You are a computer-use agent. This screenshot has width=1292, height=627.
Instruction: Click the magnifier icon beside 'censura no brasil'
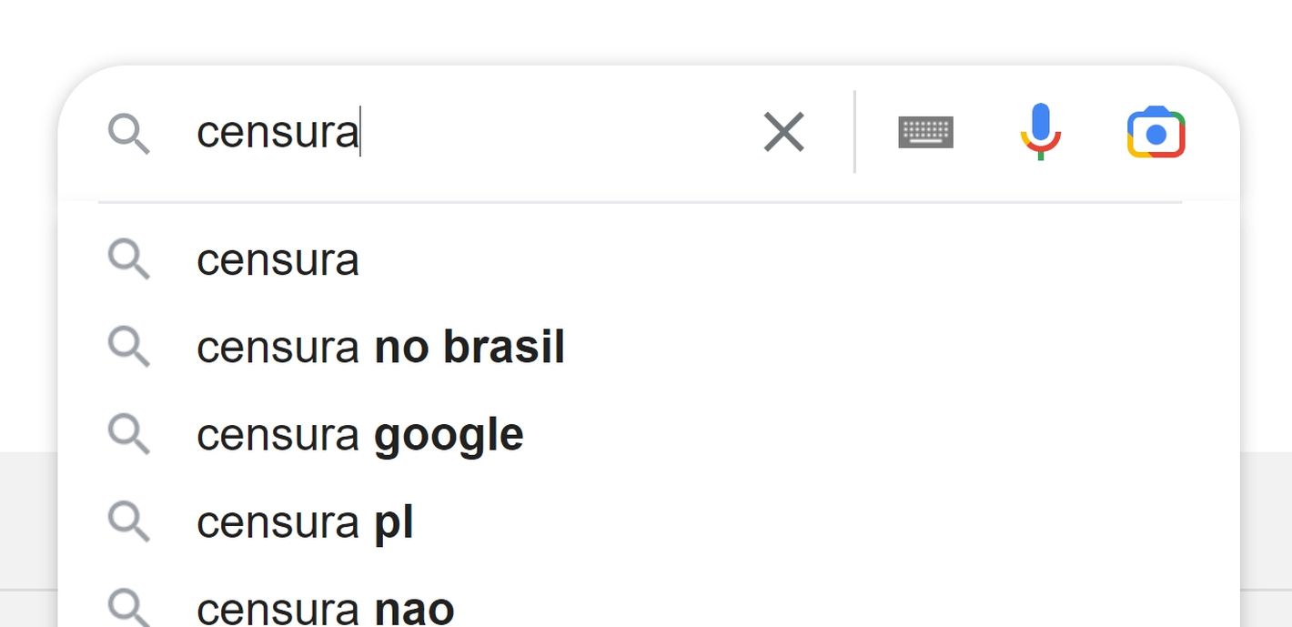click(128, 347)
